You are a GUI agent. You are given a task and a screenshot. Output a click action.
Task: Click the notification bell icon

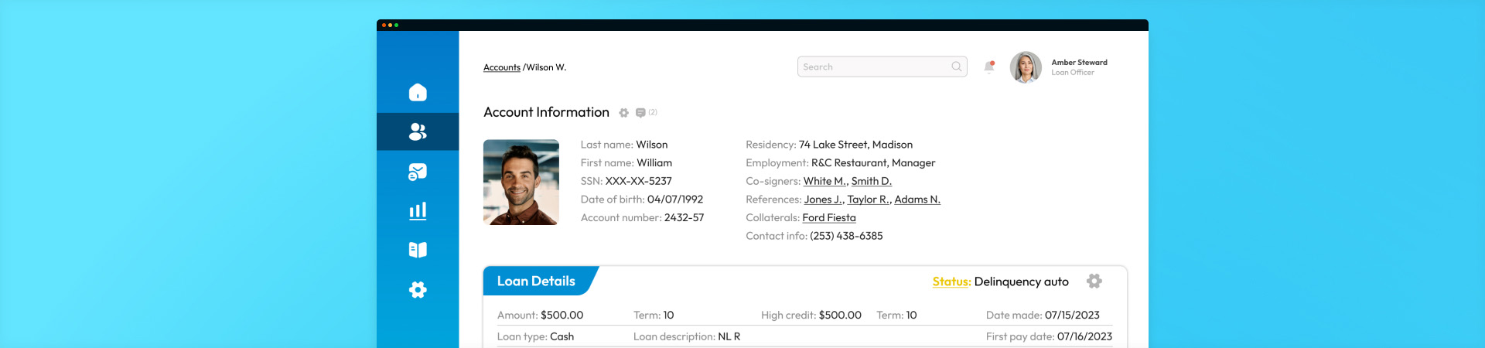pos(988,67)
